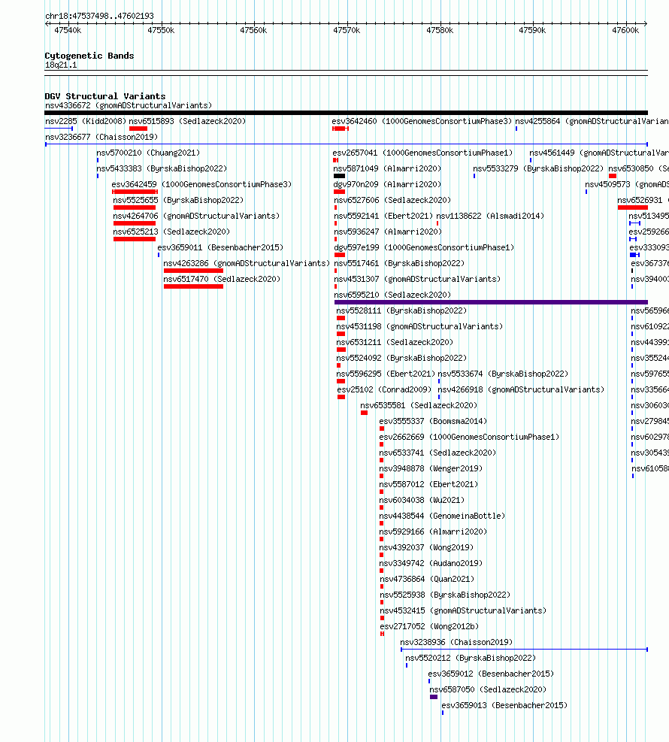669x742 pixels.
Task: Open nsv3349742 (Audano2019) label
Action: tap(431, 563)
